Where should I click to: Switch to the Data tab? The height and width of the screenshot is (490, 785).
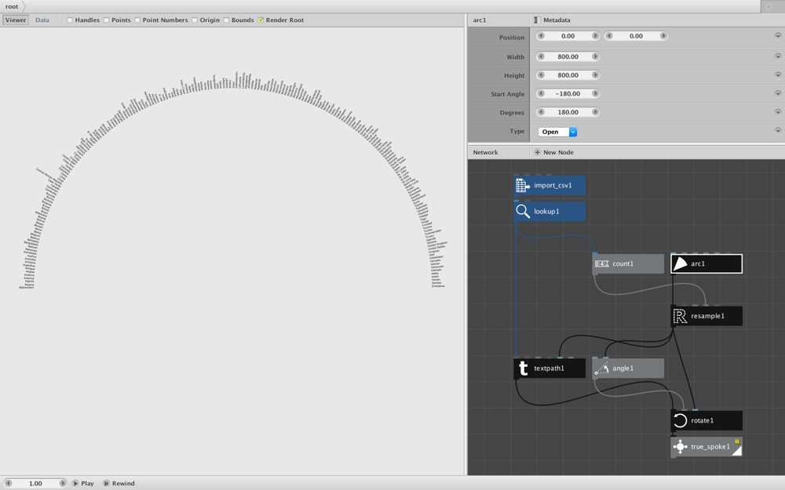(42, 20)
